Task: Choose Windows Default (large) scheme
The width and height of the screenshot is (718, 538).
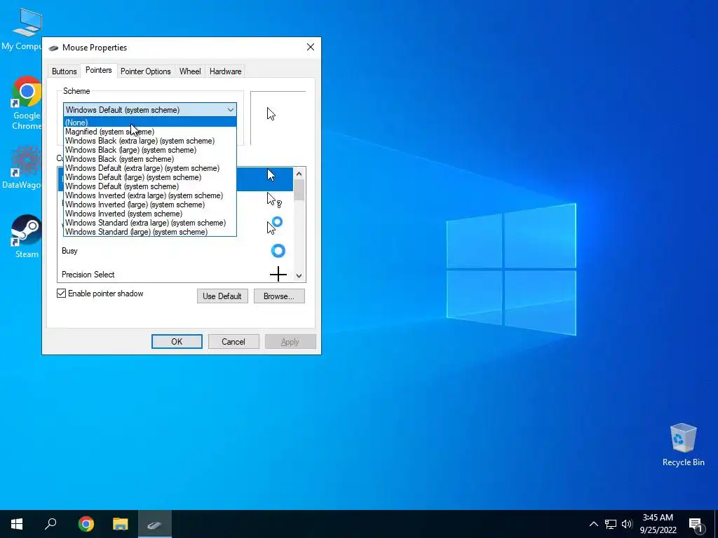Action: click(x=150, y=177)
